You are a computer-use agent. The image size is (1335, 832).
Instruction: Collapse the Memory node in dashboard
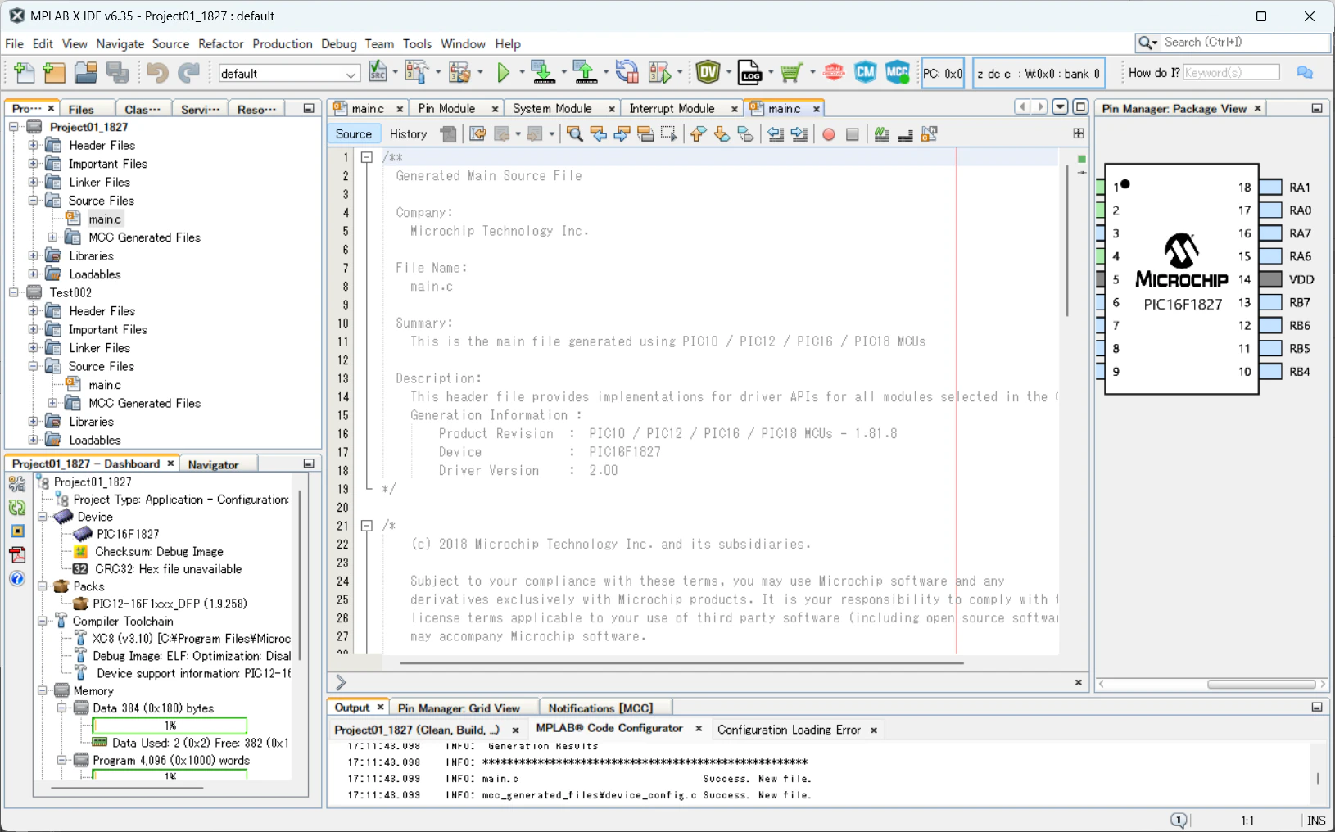coord(43,690)
